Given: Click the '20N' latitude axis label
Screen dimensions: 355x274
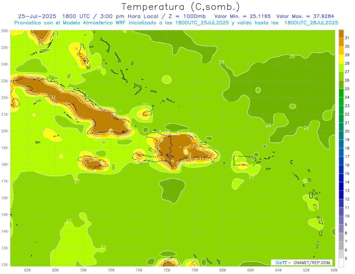Looking at the screenshot, I should pos(4,131).
